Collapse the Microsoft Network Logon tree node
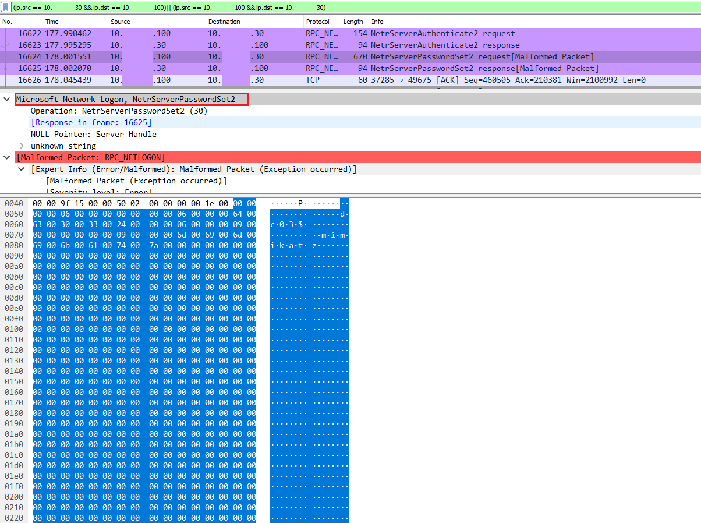This screenshot has width=701, height=523. [7, 100]
